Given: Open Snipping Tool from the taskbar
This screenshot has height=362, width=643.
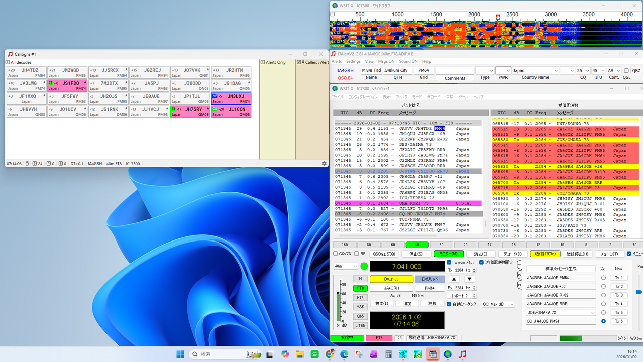Looking at the screenshot, I should point(359,354).
